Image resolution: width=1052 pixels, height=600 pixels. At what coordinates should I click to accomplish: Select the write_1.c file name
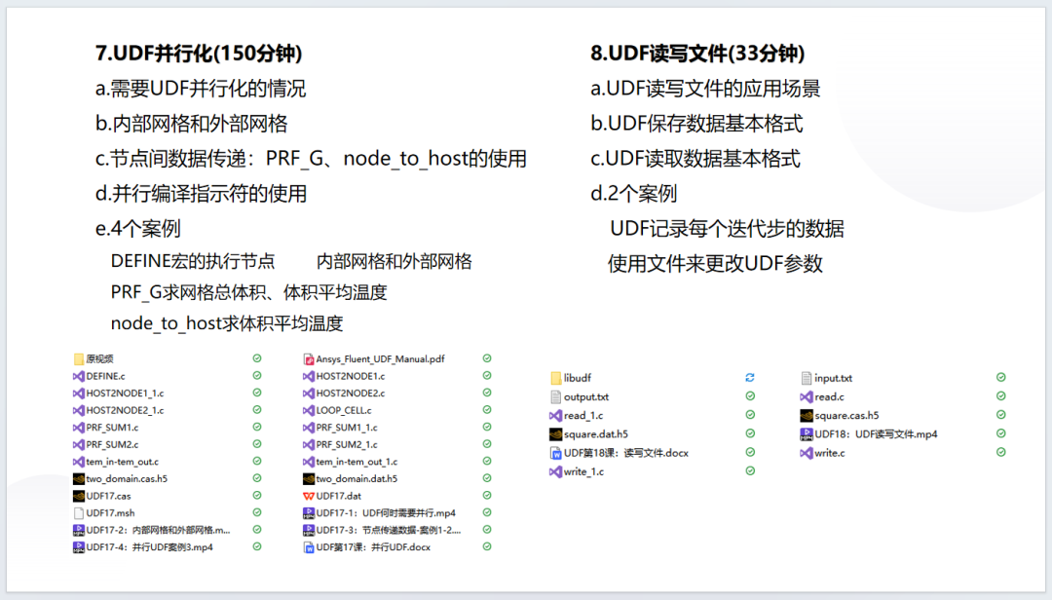[583, 471]
